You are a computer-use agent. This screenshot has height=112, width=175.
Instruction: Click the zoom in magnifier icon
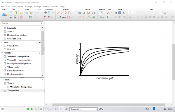click(165, 109)
